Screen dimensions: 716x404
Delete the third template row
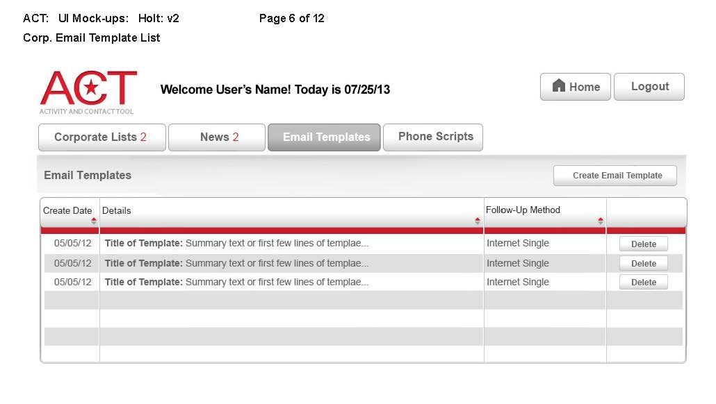tap(643, 283)
